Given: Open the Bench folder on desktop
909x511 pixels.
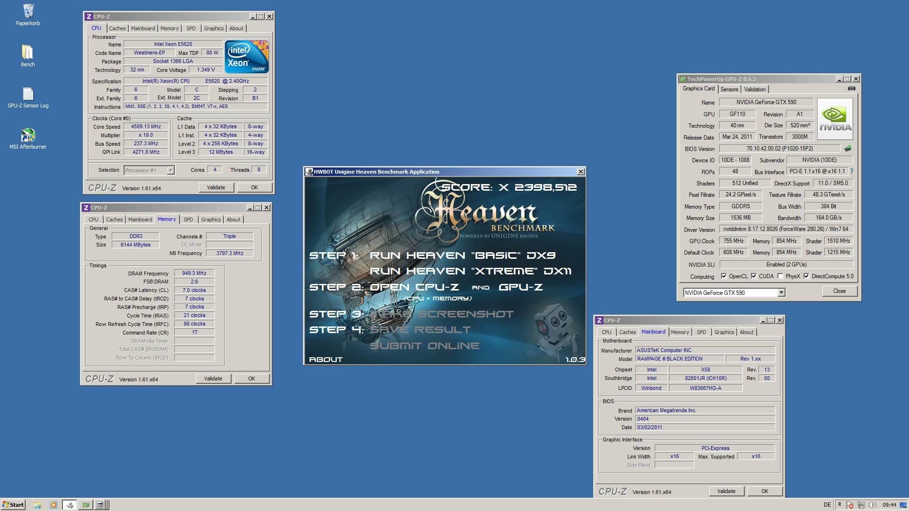Looking at the screenshot, I should pyautogui.click(x=27, y=55).
